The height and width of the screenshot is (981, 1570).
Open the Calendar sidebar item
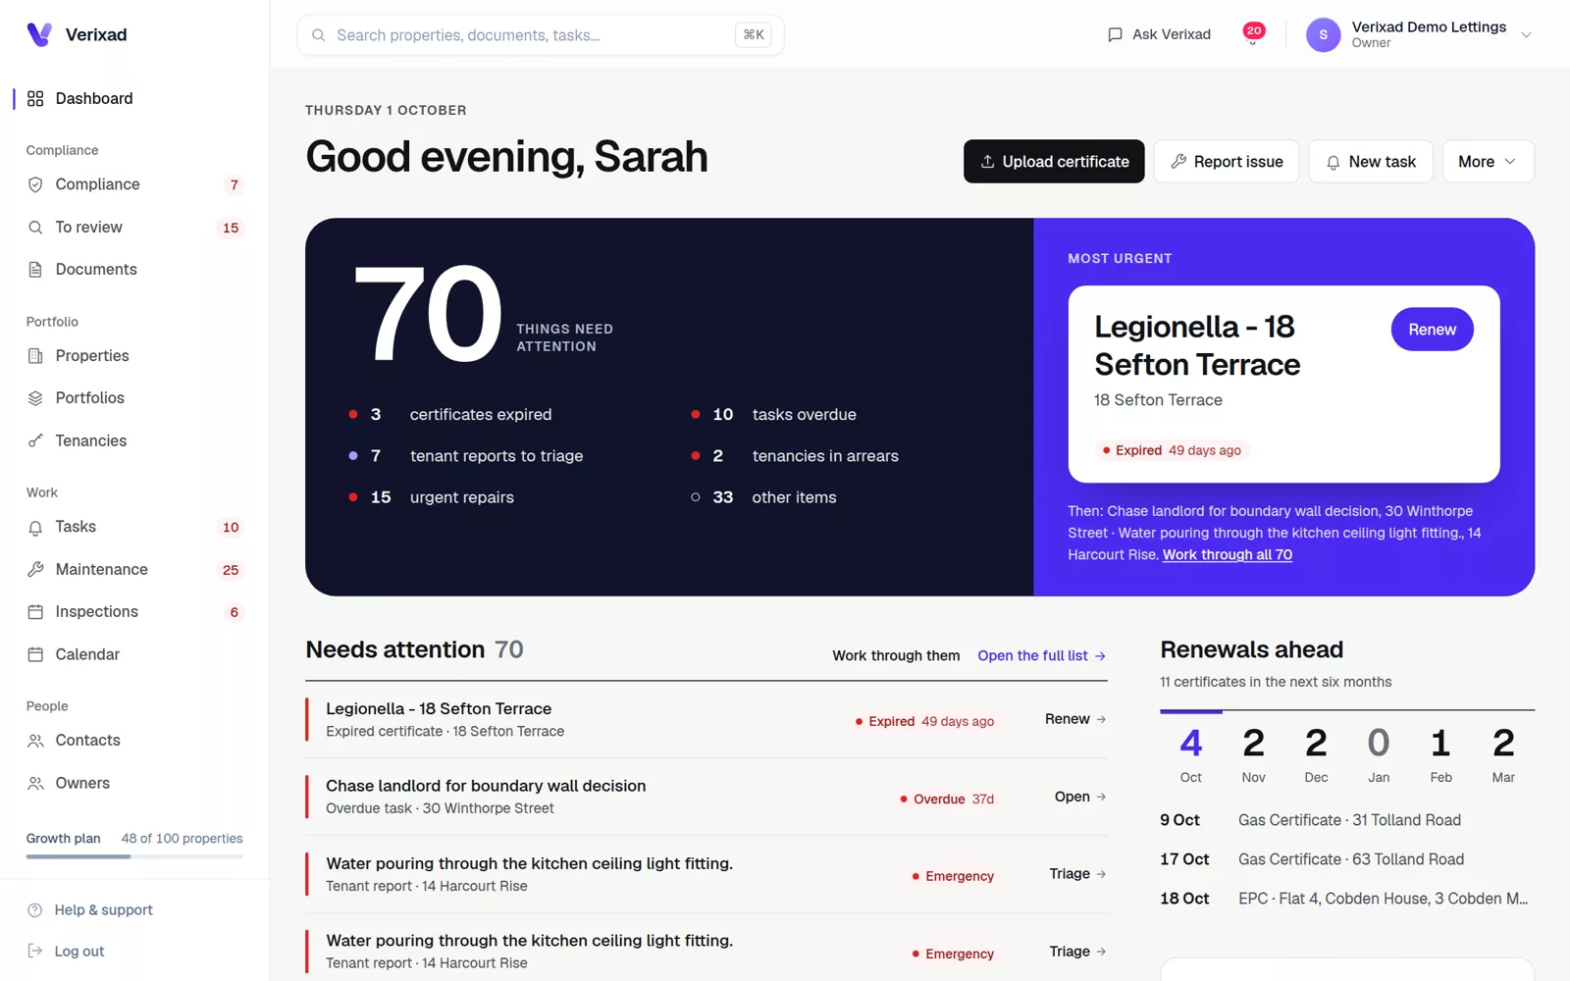[x=134, y=654]
